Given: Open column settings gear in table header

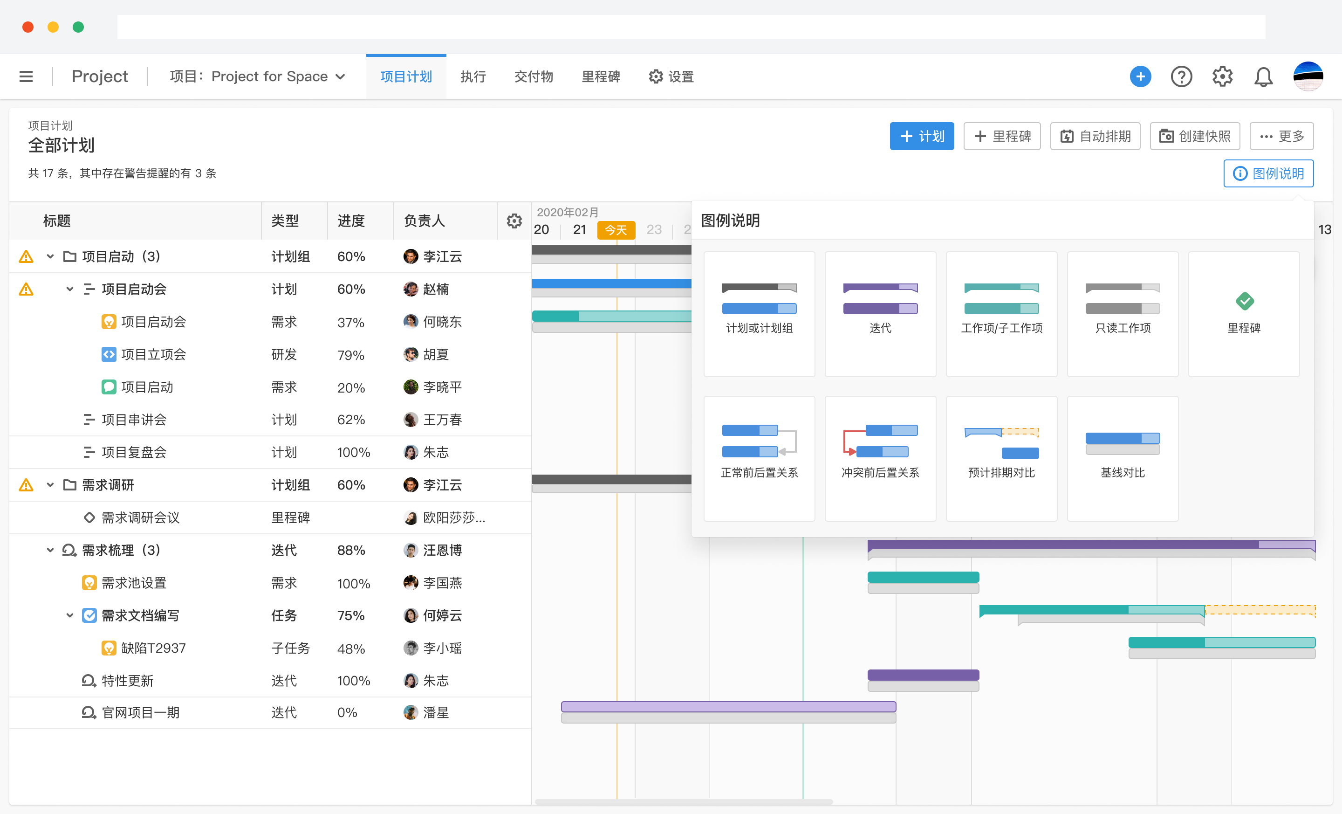Looking at the screenshot, I should pyautogui.click(x=514, y=221).
